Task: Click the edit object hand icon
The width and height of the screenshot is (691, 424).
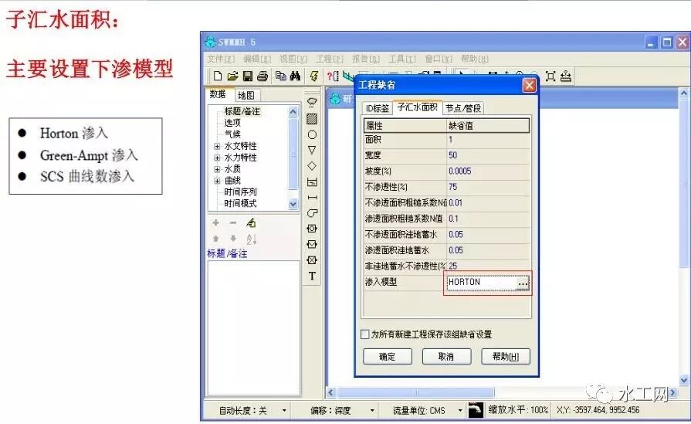Action: click(251, 223)
